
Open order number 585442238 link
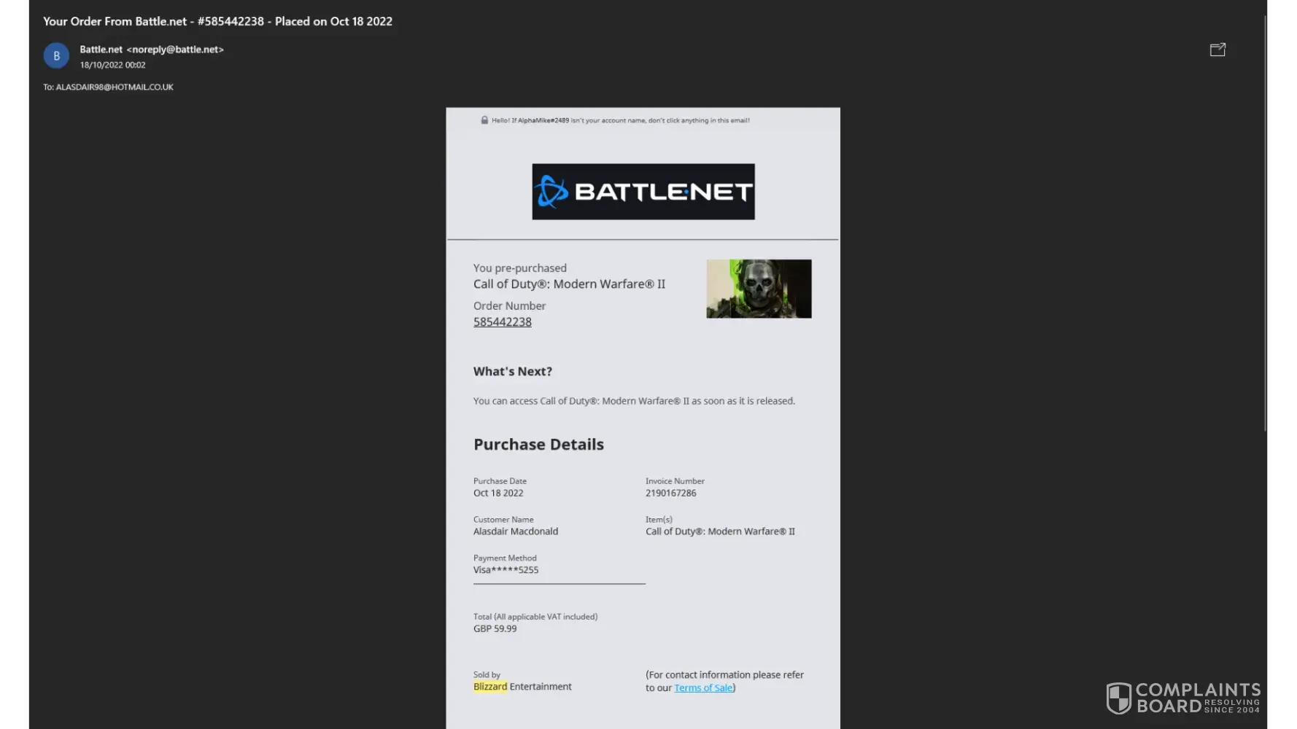[x=503, y=322]
